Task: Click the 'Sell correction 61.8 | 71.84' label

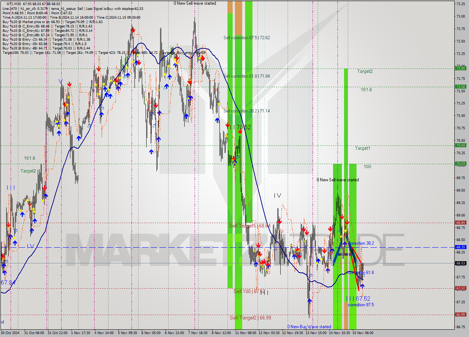Action: pos(247,76)
